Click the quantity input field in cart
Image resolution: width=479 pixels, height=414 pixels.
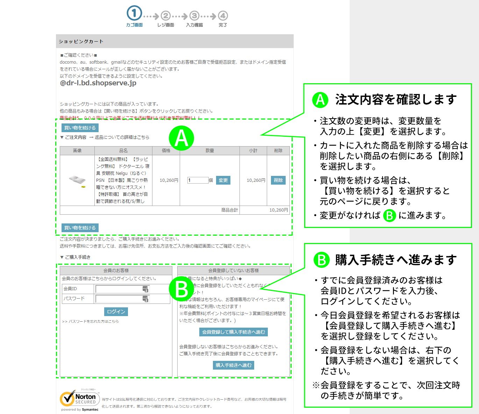[x=198, y=180]
